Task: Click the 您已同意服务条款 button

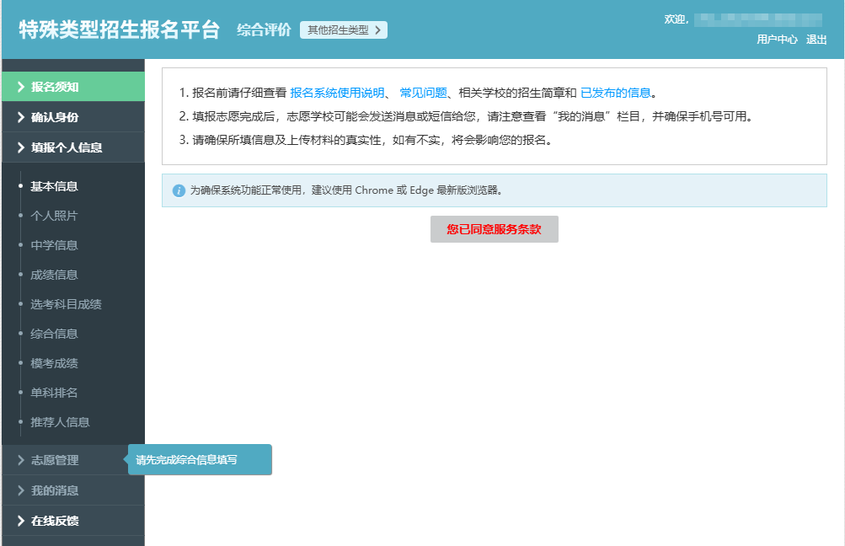Action: [x=494, y=228]
